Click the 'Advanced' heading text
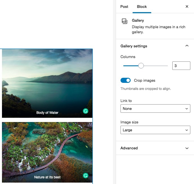194x184 pixels. pyautogui.click(x=129, y=148)
